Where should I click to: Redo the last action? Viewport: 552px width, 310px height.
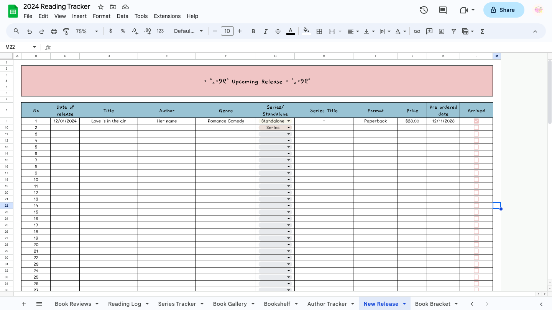[x=42, y=31]
